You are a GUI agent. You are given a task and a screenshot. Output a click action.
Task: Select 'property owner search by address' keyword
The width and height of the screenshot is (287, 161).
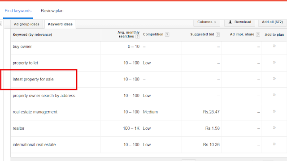44,96
